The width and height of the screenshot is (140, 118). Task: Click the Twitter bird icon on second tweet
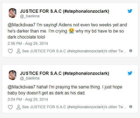click(130, 73)
